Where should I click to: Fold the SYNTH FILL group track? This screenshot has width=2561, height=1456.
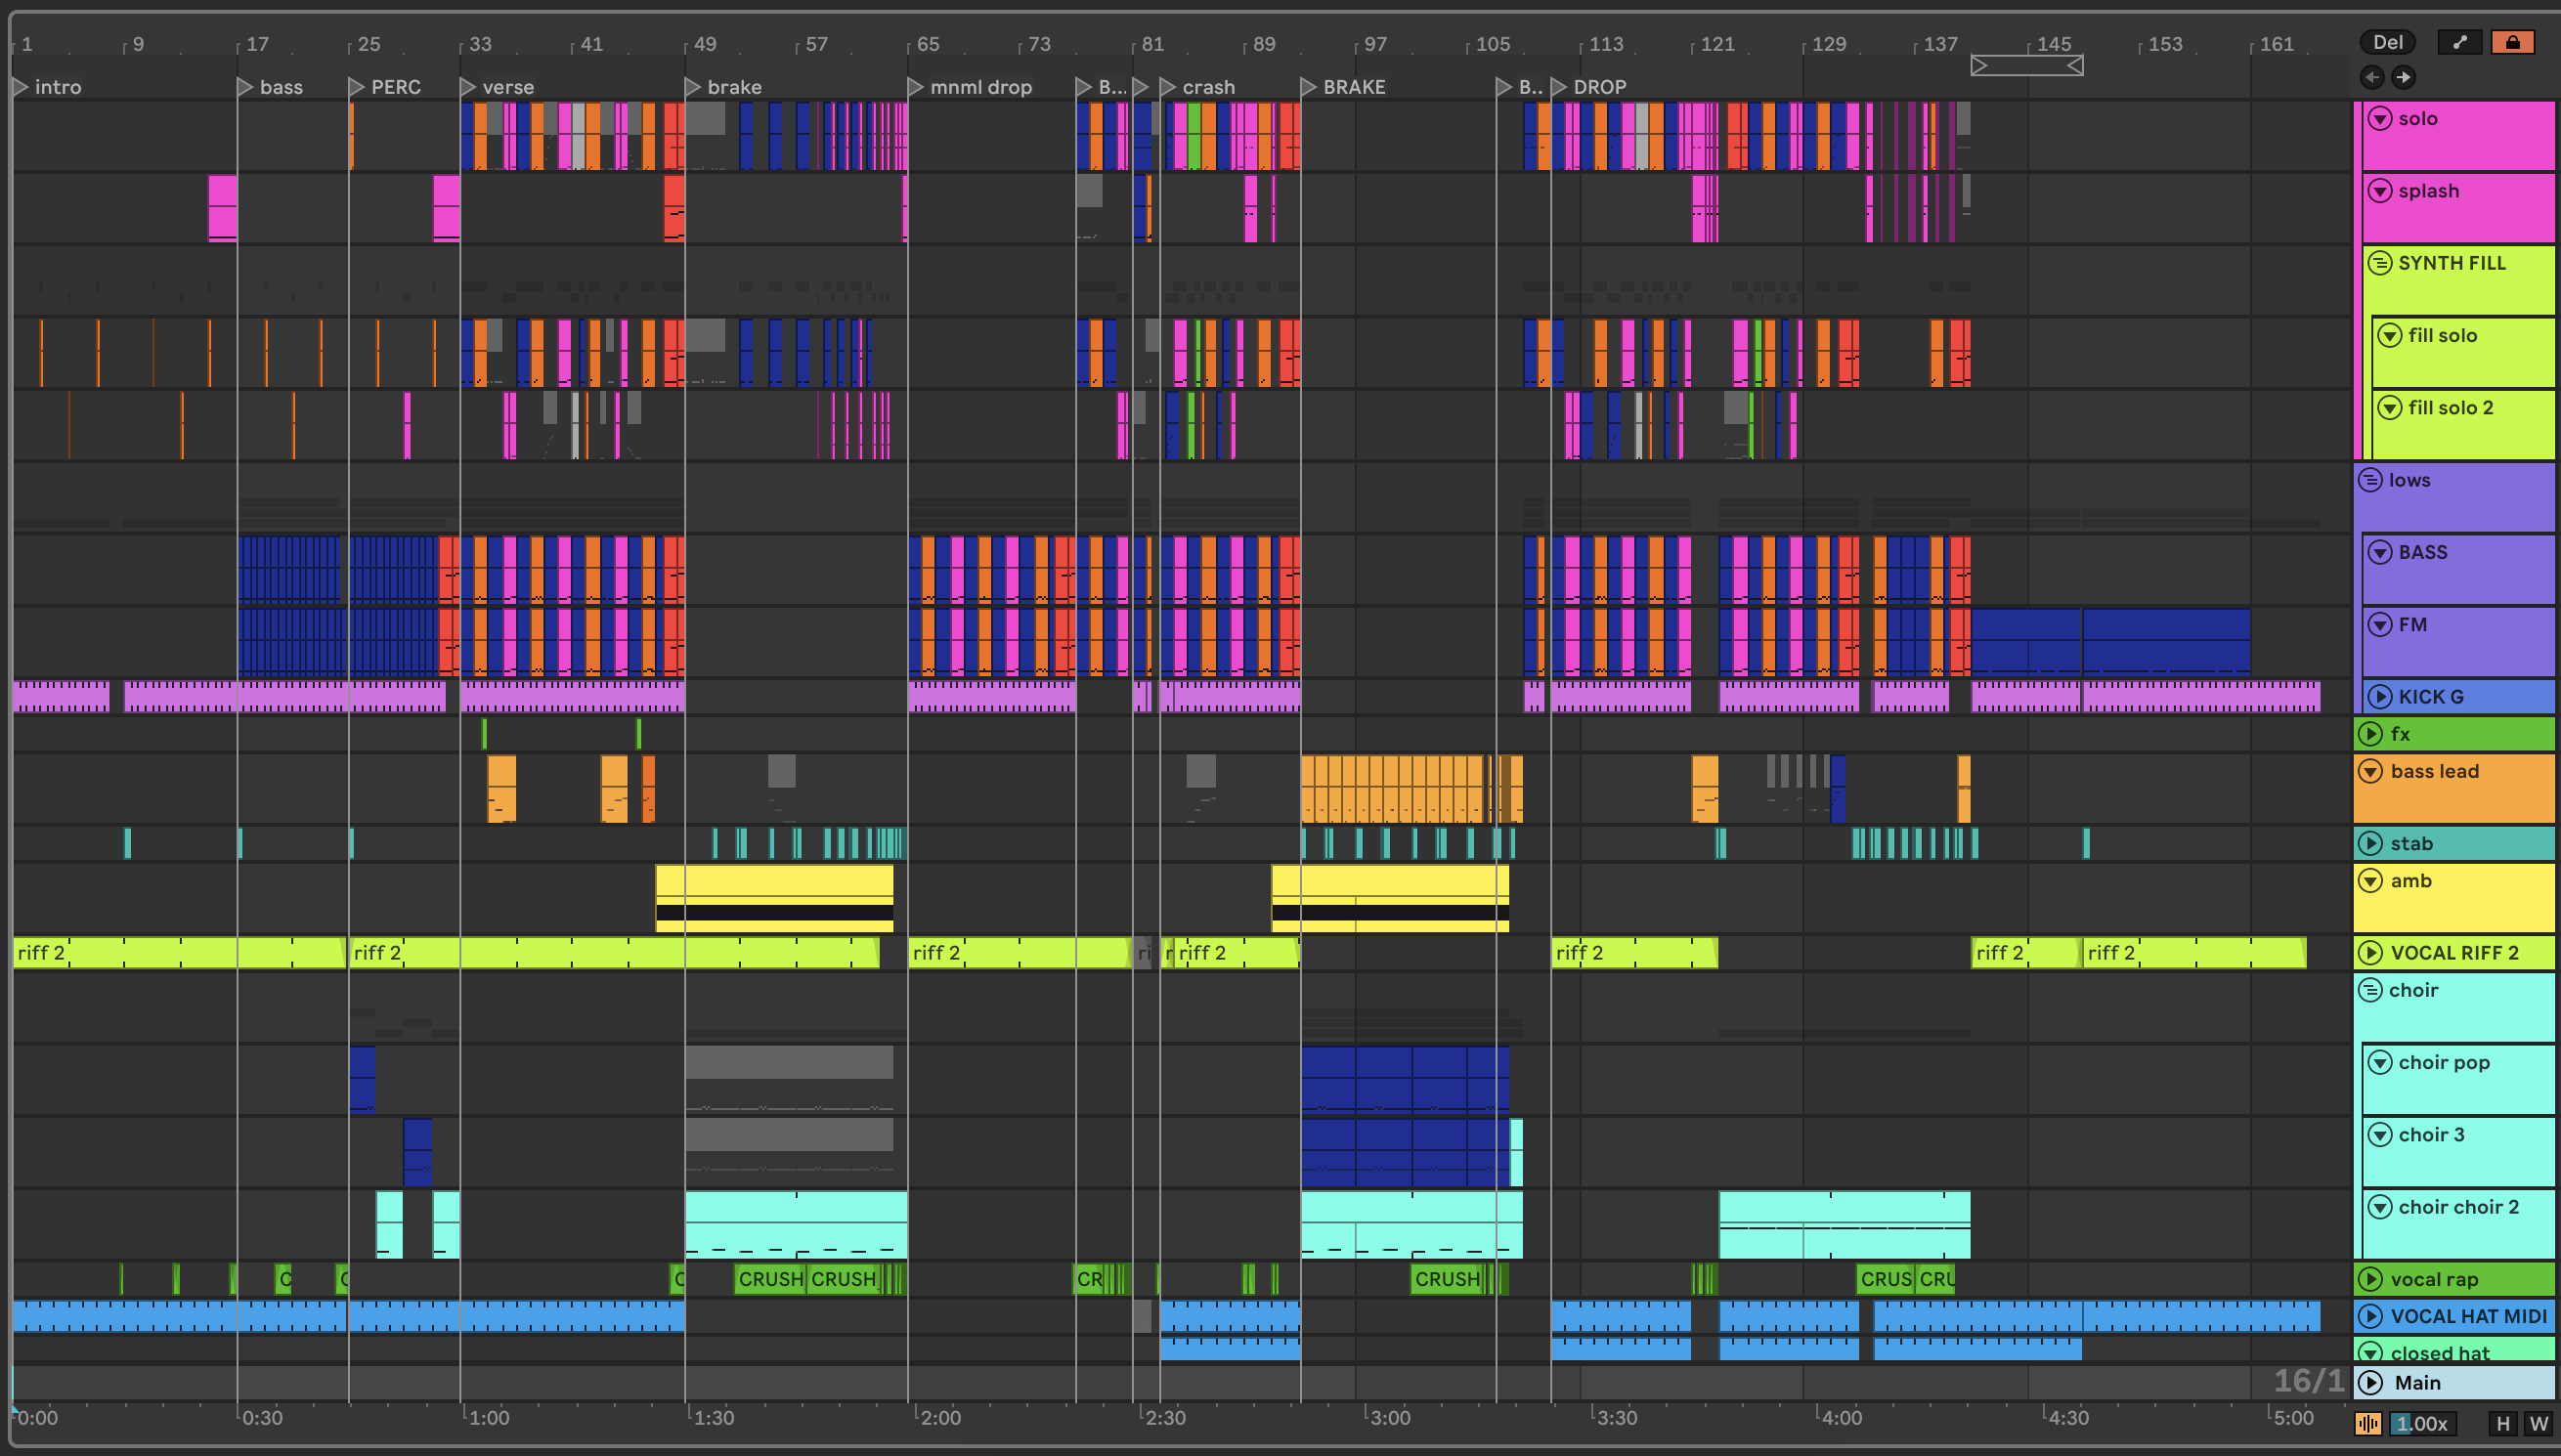point(2379,263)
